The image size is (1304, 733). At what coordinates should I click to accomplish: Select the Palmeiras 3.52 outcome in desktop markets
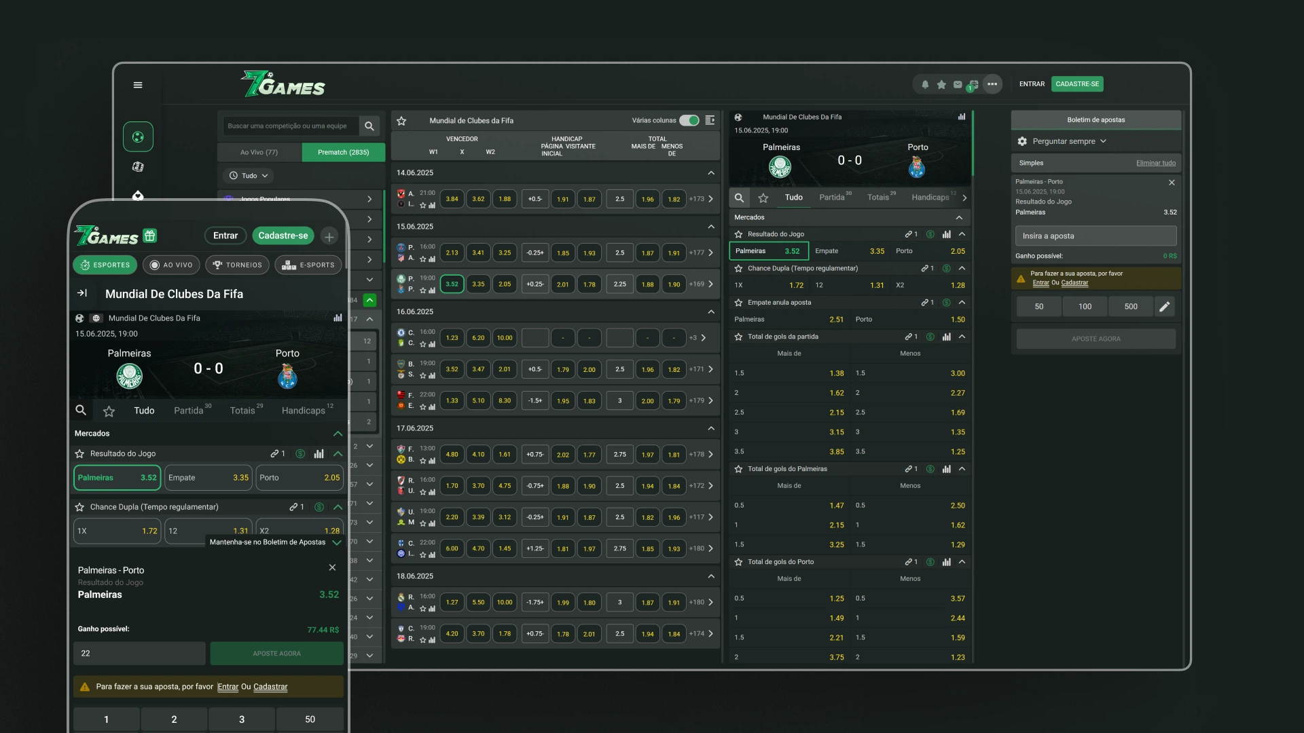(x=769, y=251)
